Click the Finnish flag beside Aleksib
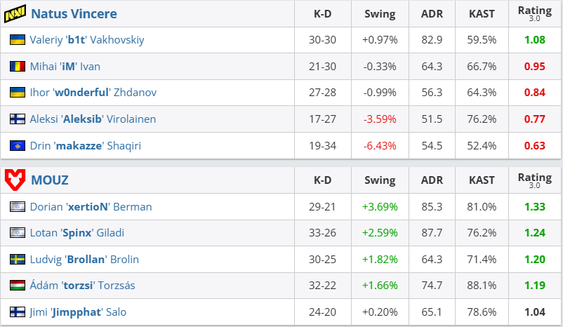This screenshot has height=327, width=563. click(18, 119)
